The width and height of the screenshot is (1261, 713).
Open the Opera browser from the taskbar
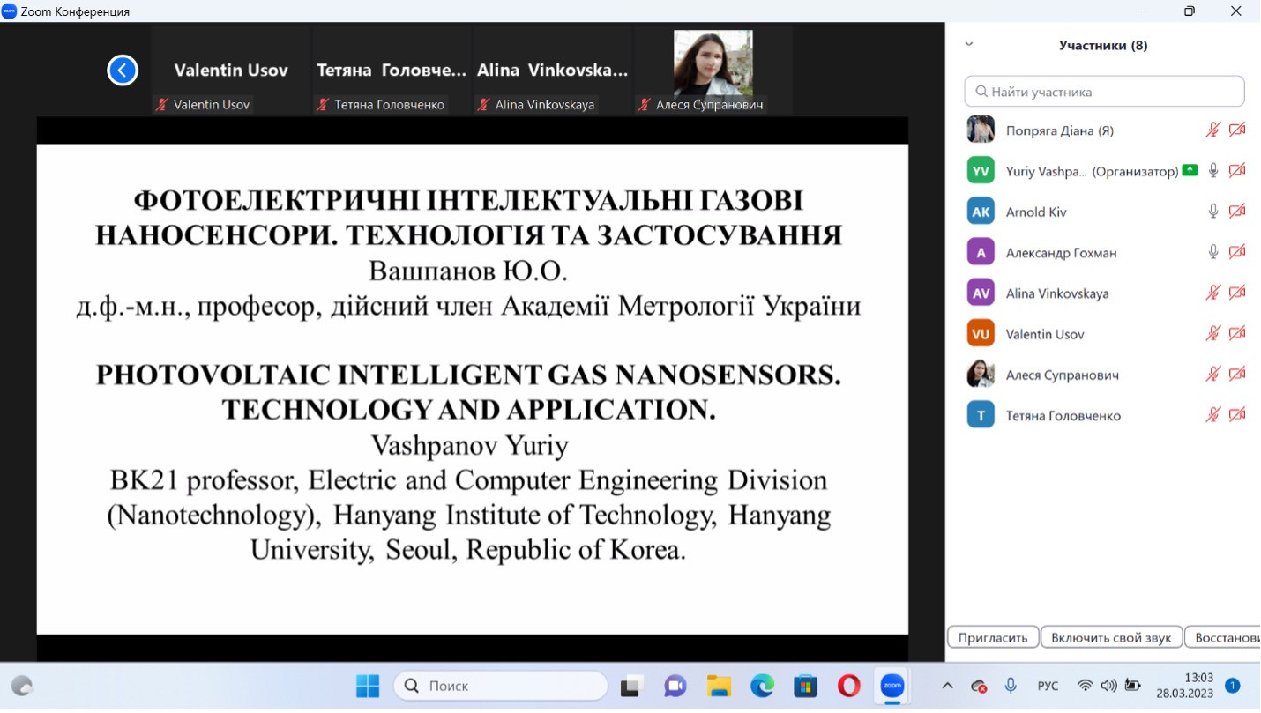(x=848, y=686)
